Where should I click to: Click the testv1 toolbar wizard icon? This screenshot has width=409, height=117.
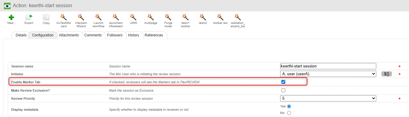(x=186, y=17)
